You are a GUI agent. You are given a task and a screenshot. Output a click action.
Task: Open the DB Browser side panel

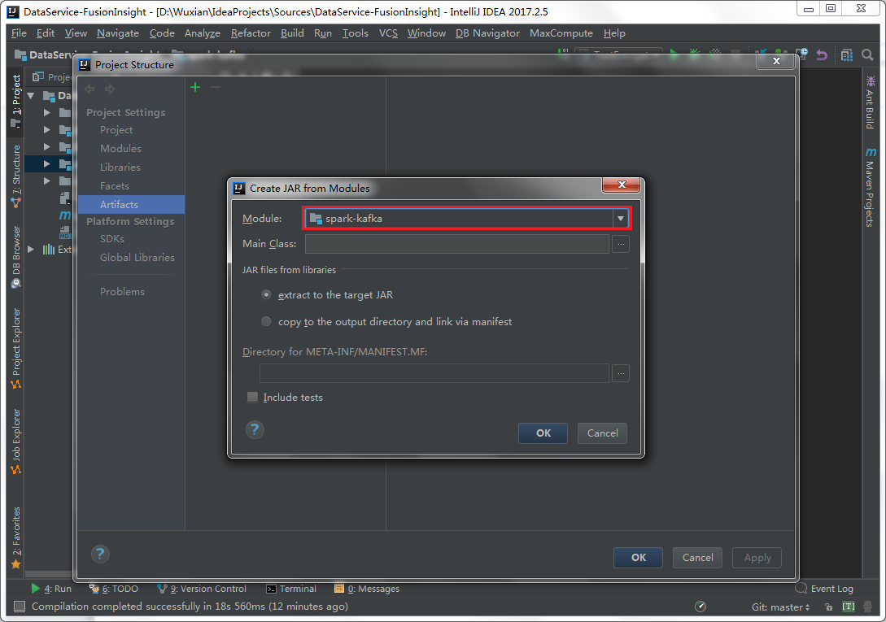15,257
